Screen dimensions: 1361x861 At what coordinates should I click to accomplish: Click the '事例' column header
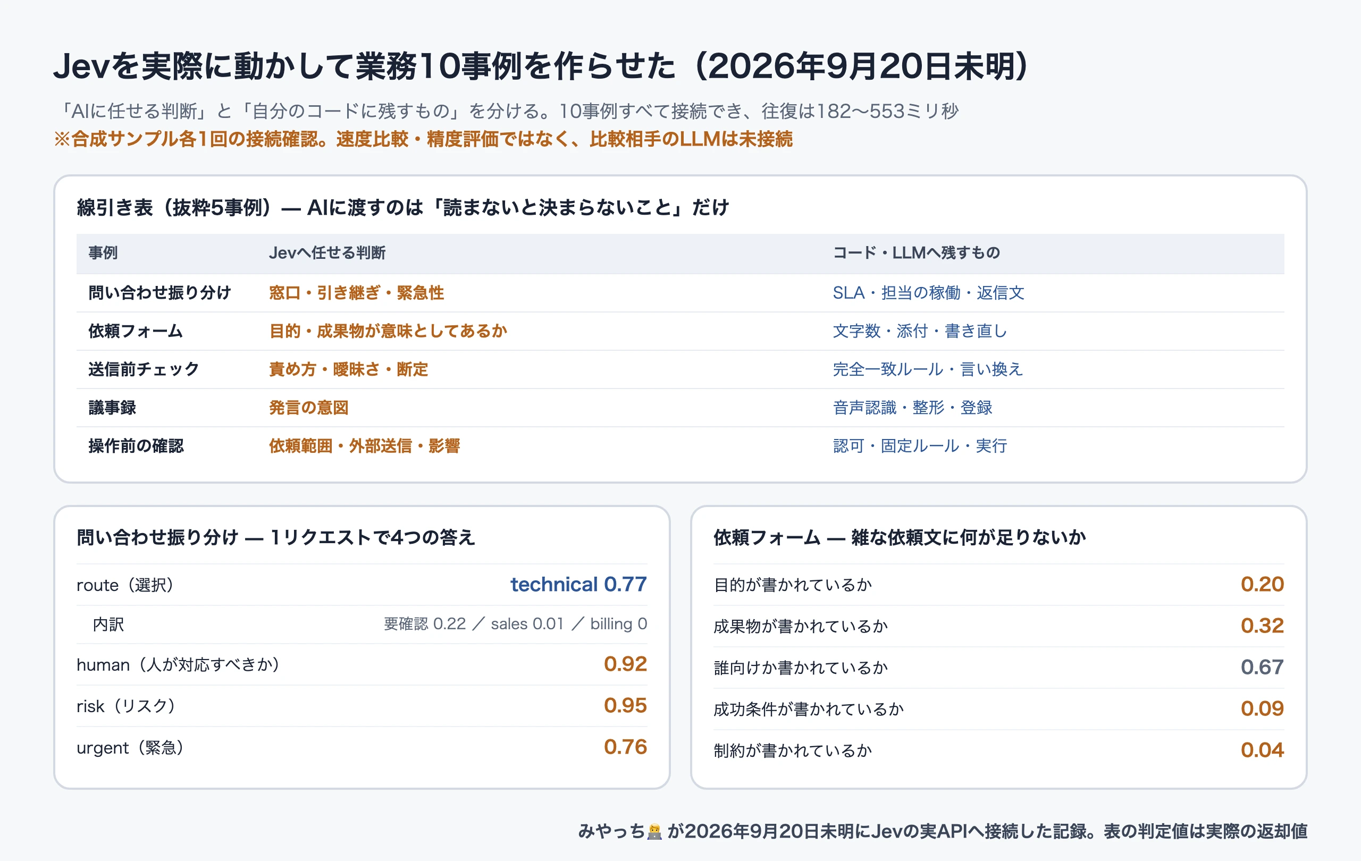coord(103,252)
